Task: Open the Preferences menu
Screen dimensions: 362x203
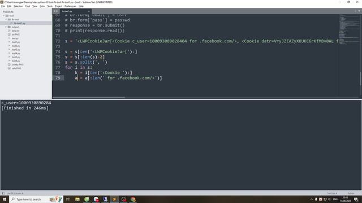Action: point(70,6)
